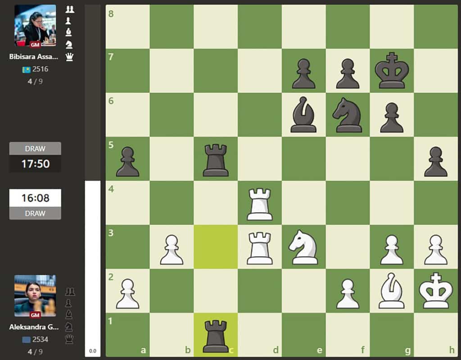Click the white king on h2

435,292
